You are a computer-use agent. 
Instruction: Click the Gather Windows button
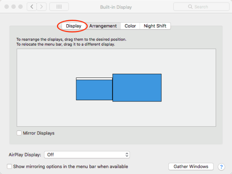point(191,166)
